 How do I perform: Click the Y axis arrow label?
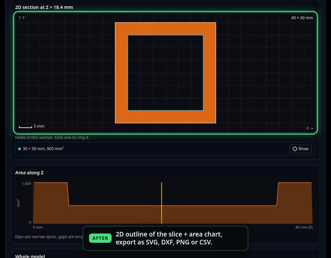click(x=22, y=18)
